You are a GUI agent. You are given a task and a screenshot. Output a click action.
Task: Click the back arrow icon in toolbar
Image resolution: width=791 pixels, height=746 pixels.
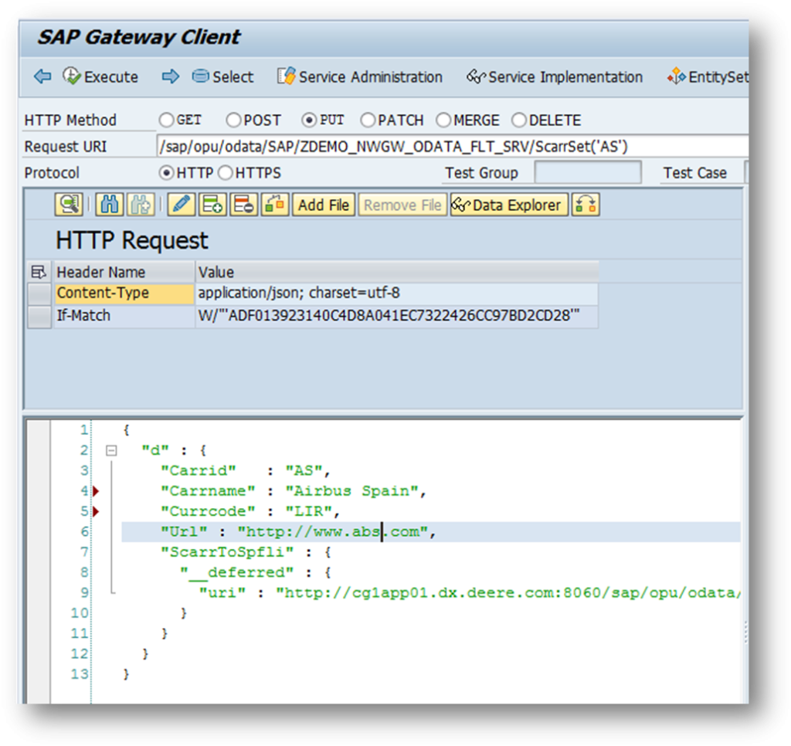(42, 76)
